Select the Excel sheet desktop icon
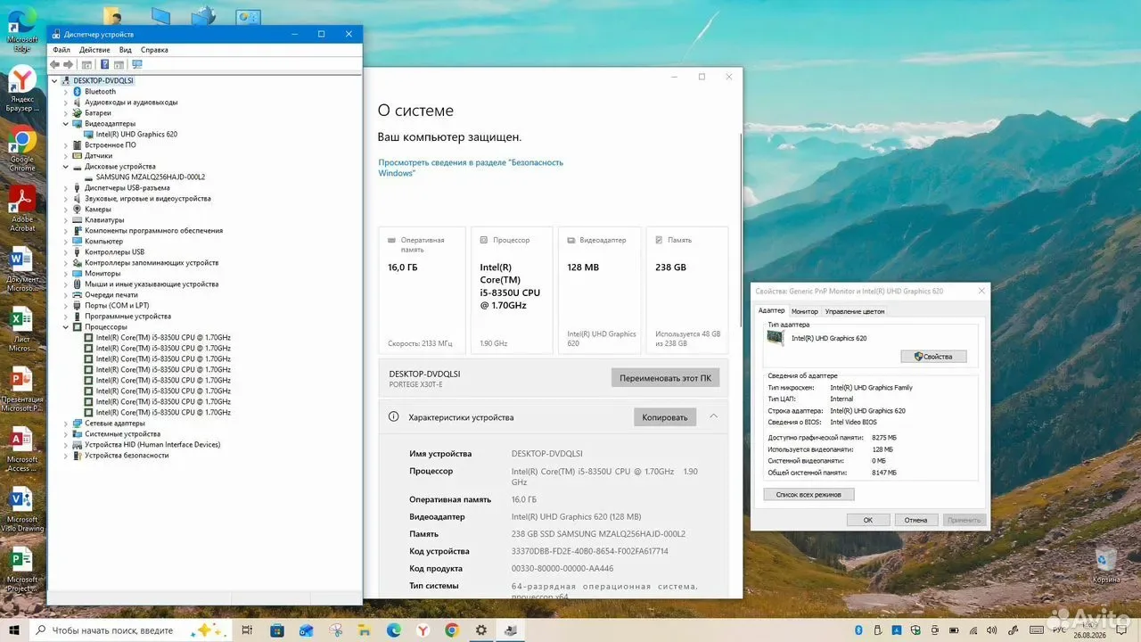Image resolution: width=1141 pixels, height=642 pixels. click(x=22, y=329)
